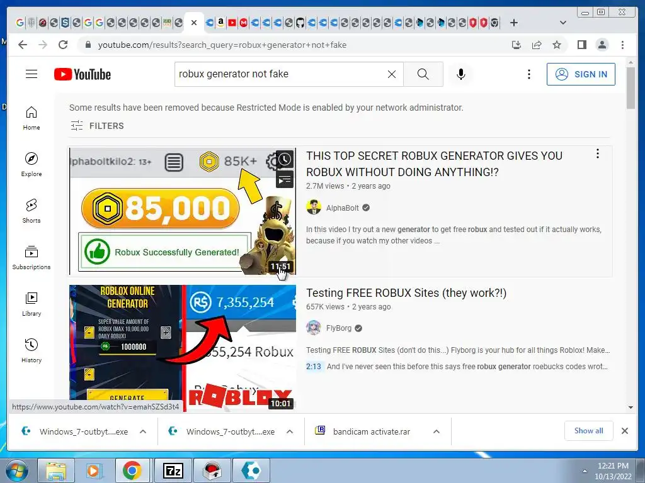Click the "657K views" text
Viewport: 645px width, 483px height.
(x=326, y=307)
